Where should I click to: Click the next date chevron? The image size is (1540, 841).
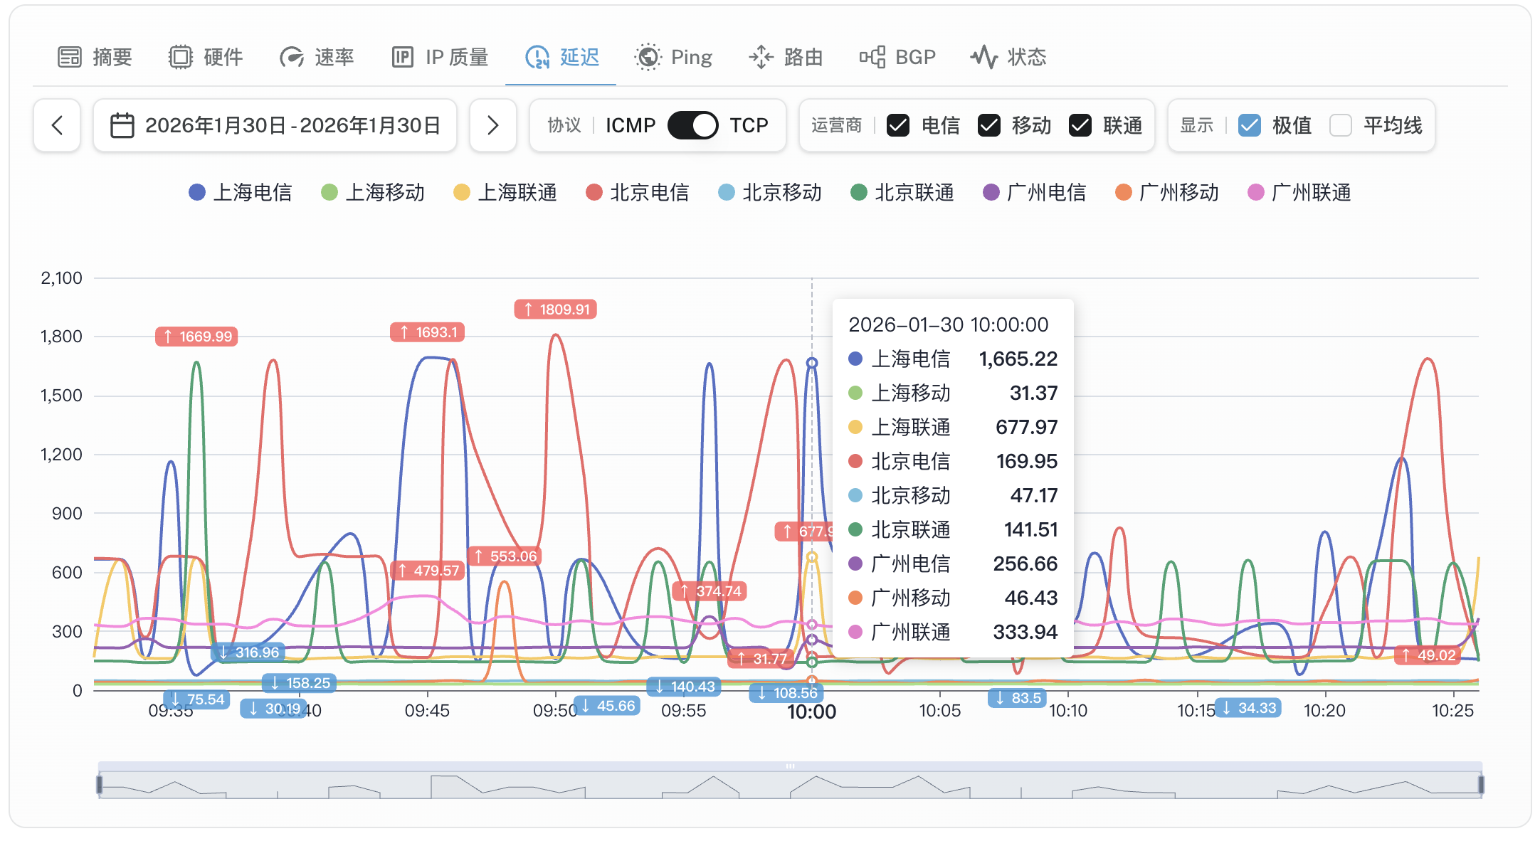[x=493, y=125]
